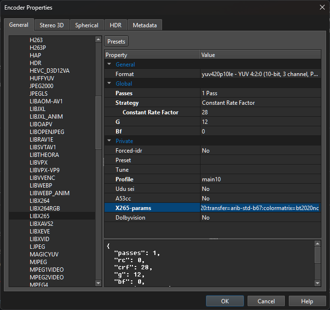This screenshot has height=310, width=330.
Task: Switch to the HDR tab
Action: (115, 25)
